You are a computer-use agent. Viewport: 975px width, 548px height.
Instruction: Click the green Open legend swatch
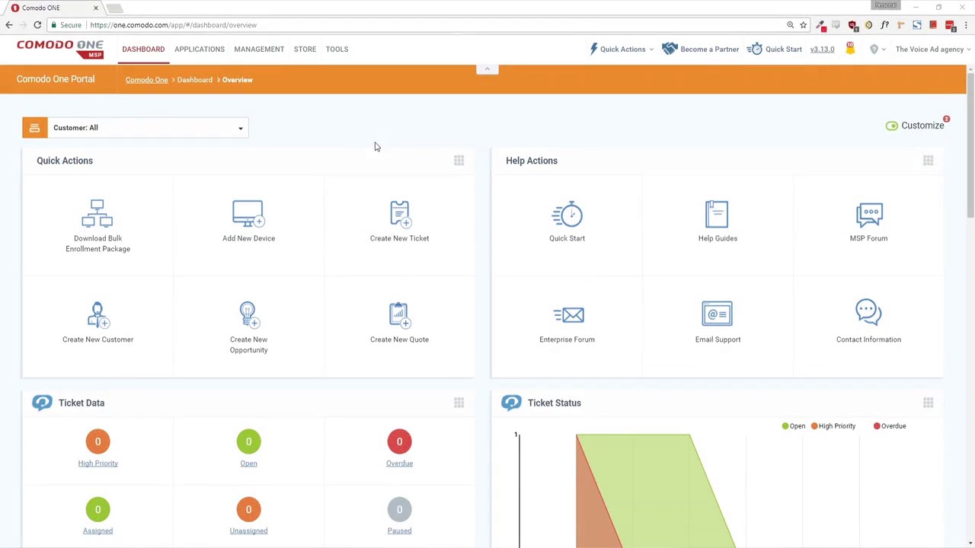[785, 426]
